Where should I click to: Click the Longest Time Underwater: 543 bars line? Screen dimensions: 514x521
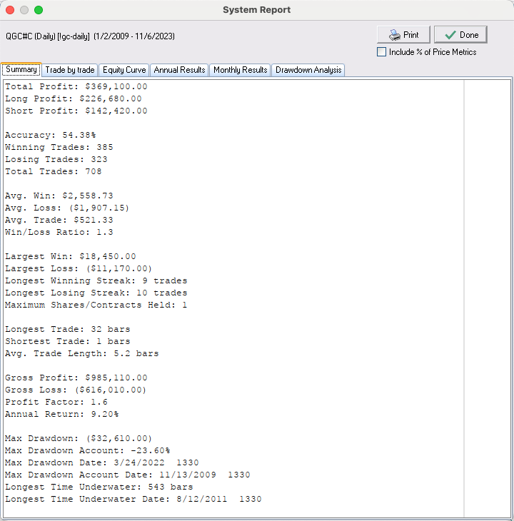point(99,487)
